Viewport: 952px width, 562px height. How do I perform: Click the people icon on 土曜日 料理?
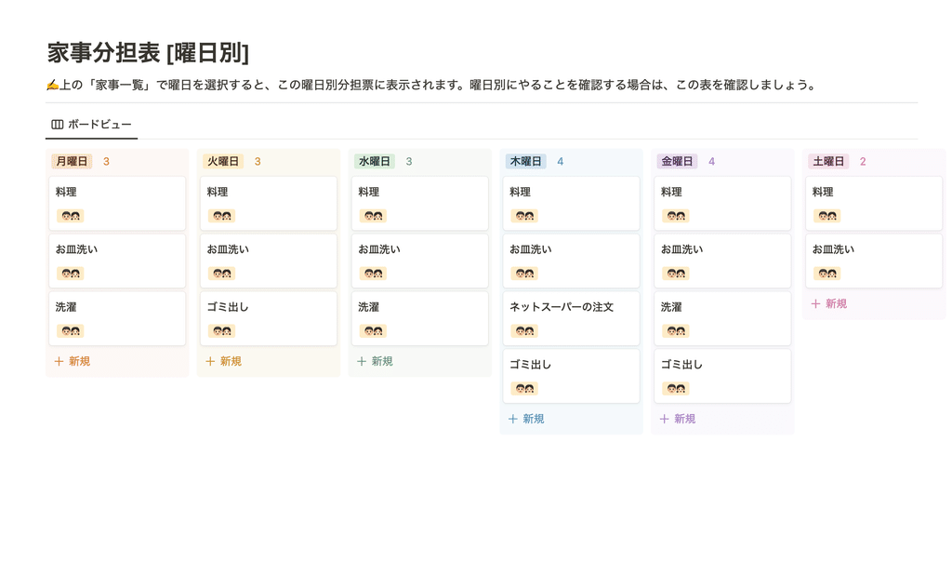(x=826, y=216)
